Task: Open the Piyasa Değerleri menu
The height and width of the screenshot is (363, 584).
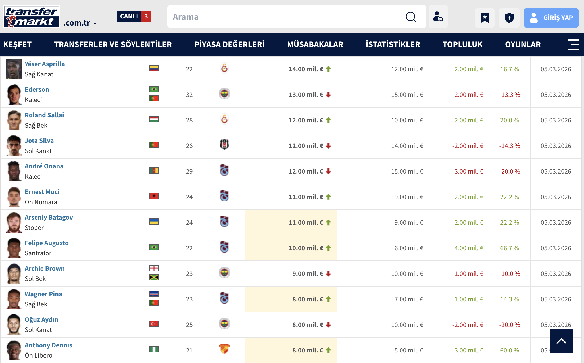Action: pos(229,45)
